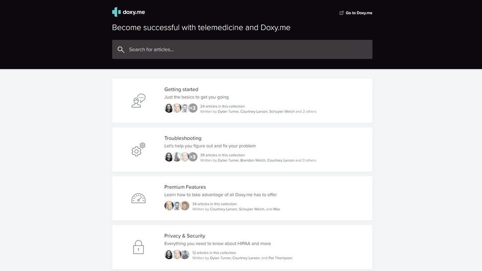The height and width of the screenshot is (271, 482).
Task: Click the first author avatar in Getting started
Action: (x=169, y=108)
